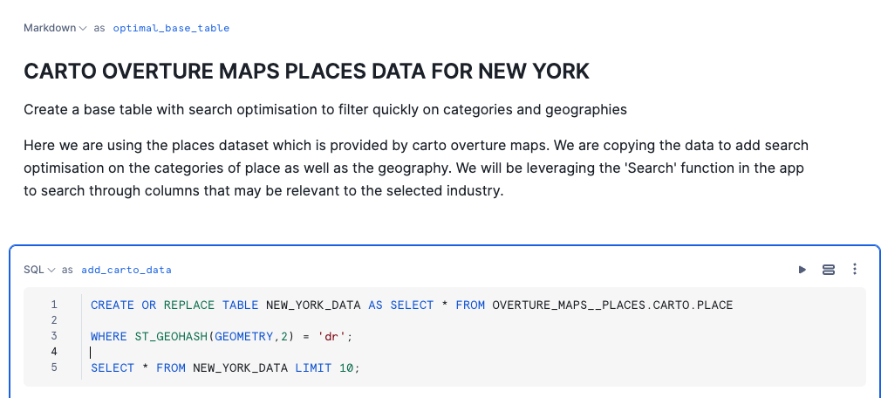The height and width of the screenshot is (398, 881).
Task: Click the optimal_base_table cell name
Action: [171, 28]
